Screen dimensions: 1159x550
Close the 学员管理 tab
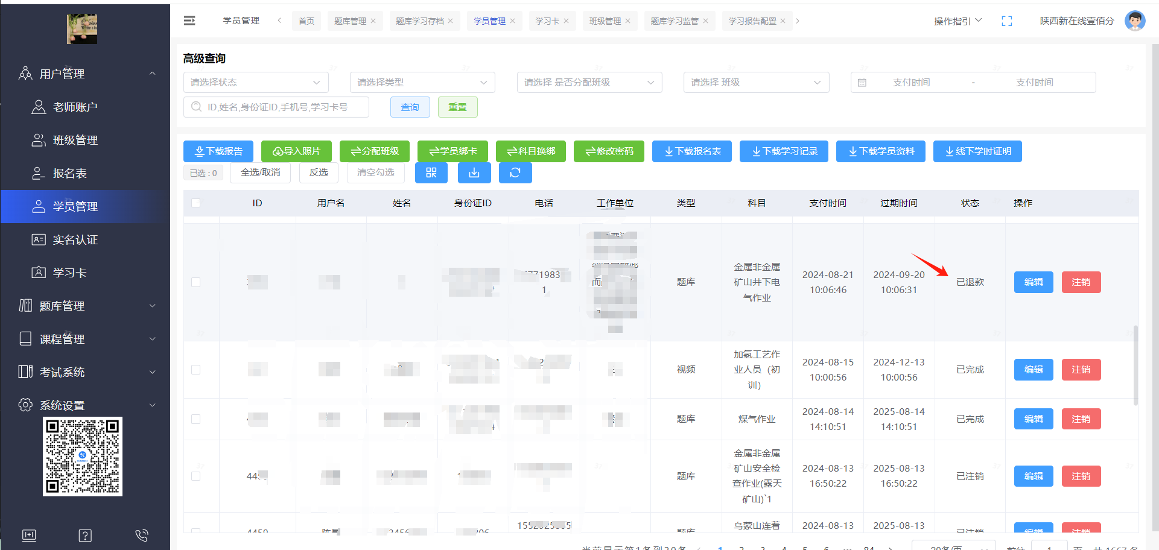[513, 21]
